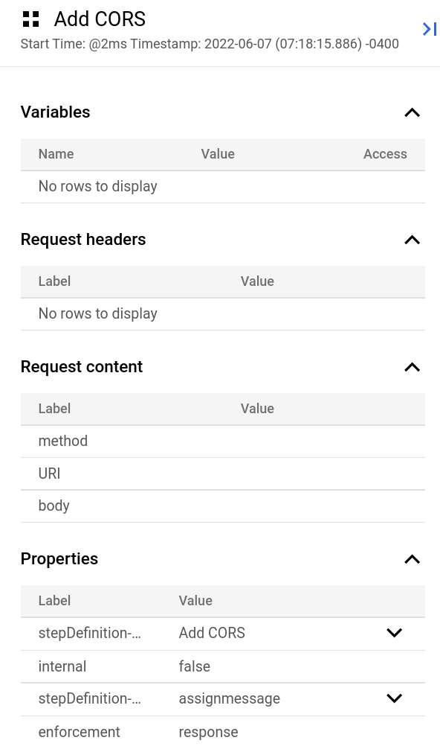Click the Label column header under Properties

click(54, 601)
